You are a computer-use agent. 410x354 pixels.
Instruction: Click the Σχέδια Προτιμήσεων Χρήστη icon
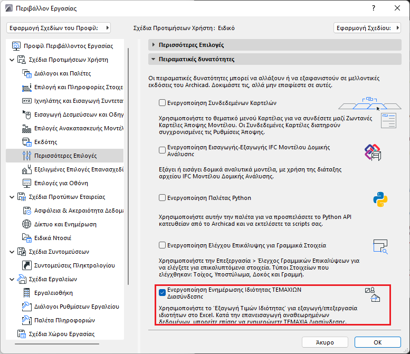coord(22,60)
